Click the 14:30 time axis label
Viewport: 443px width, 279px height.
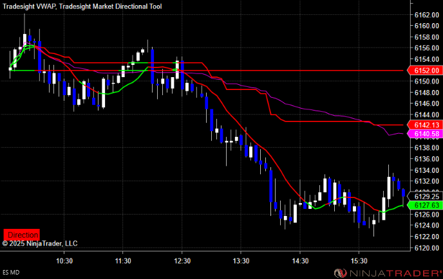coord(300,260)
